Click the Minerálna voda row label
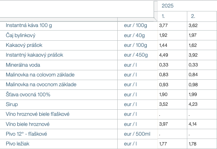Viewport: 217px width, 149px height. 23,65
